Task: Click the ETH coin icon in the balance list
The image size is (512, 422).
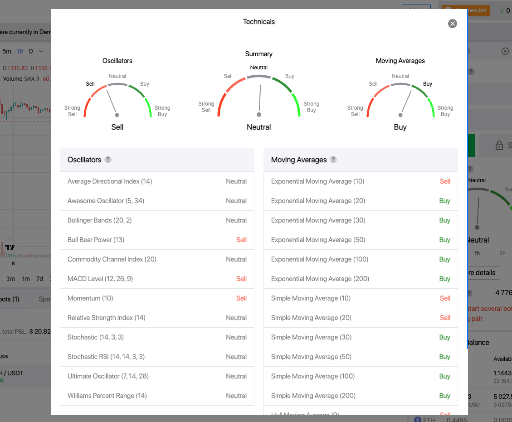Action: click(x=417, y=420)
